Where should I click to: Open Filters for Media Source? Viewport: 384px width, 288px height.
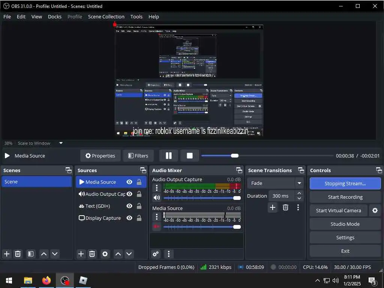coord(138,156)
